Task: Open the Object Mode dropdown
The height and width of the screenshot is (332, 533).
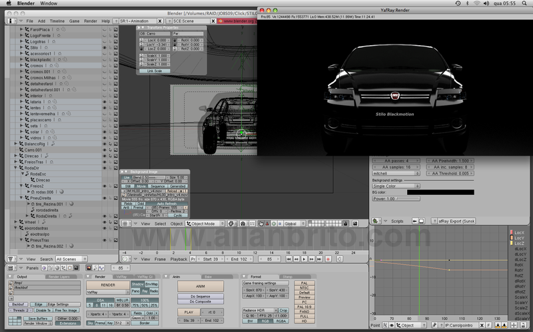Action: coord(205,224)
